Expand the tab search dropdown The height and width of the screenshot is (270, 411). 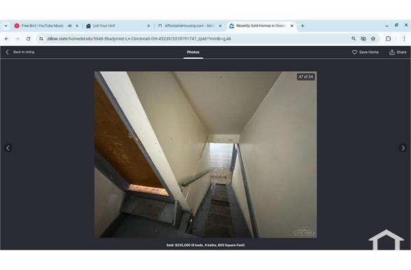click(x=5, y=26)
